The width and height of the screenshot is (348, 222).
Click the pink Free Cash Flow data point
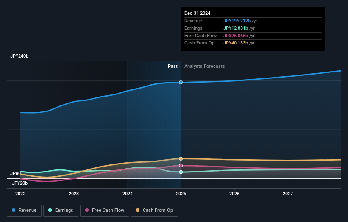pyautogui.click(x=181, y=166)
